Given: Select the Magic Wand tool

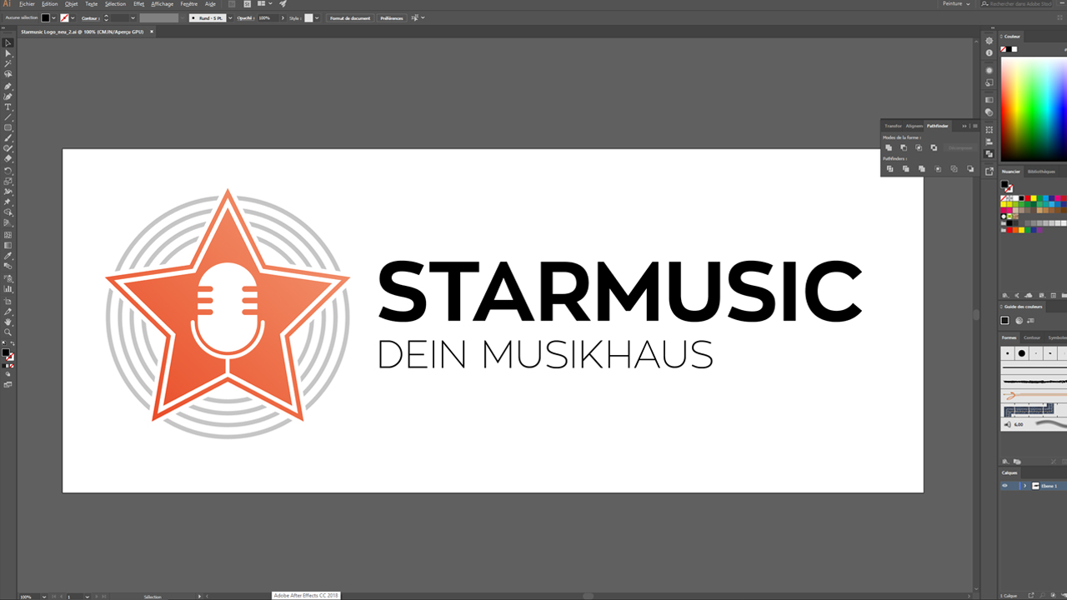Looking at the screenshot, I should point(8,63).
